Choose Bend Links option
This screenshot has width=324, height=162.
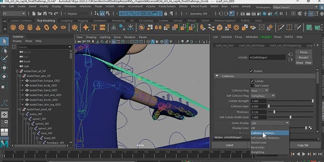pos(270,147)
